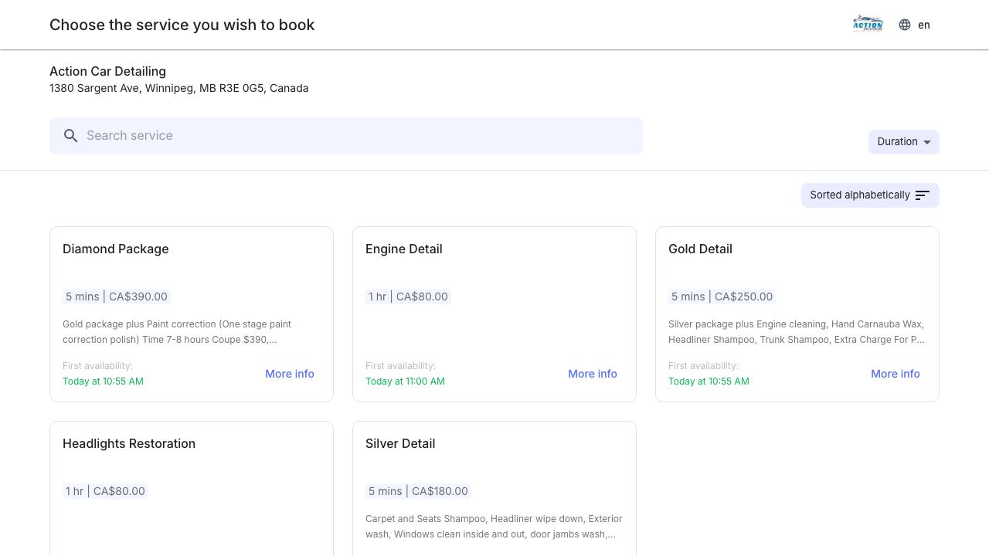Select the Diamond Package service title
The image size is (989, 556).
(115, 249)
